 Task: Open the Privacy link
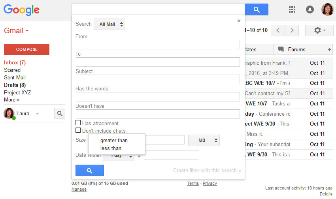210,183
